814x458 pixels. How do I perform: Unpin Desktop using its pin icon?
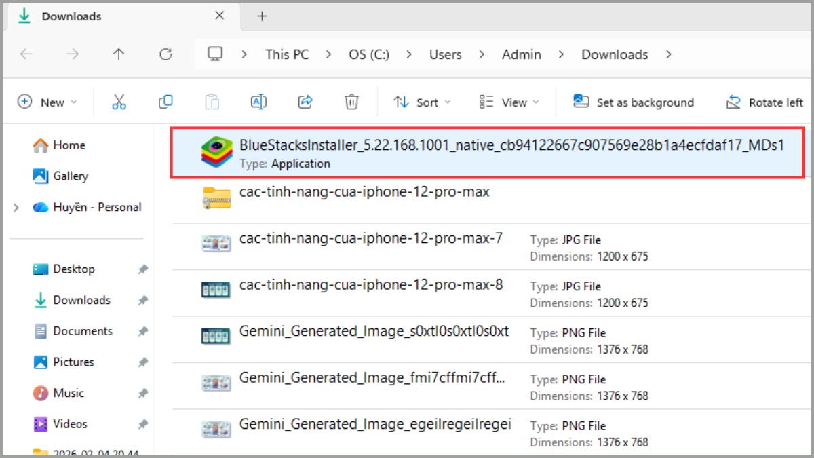click(142, 269)
